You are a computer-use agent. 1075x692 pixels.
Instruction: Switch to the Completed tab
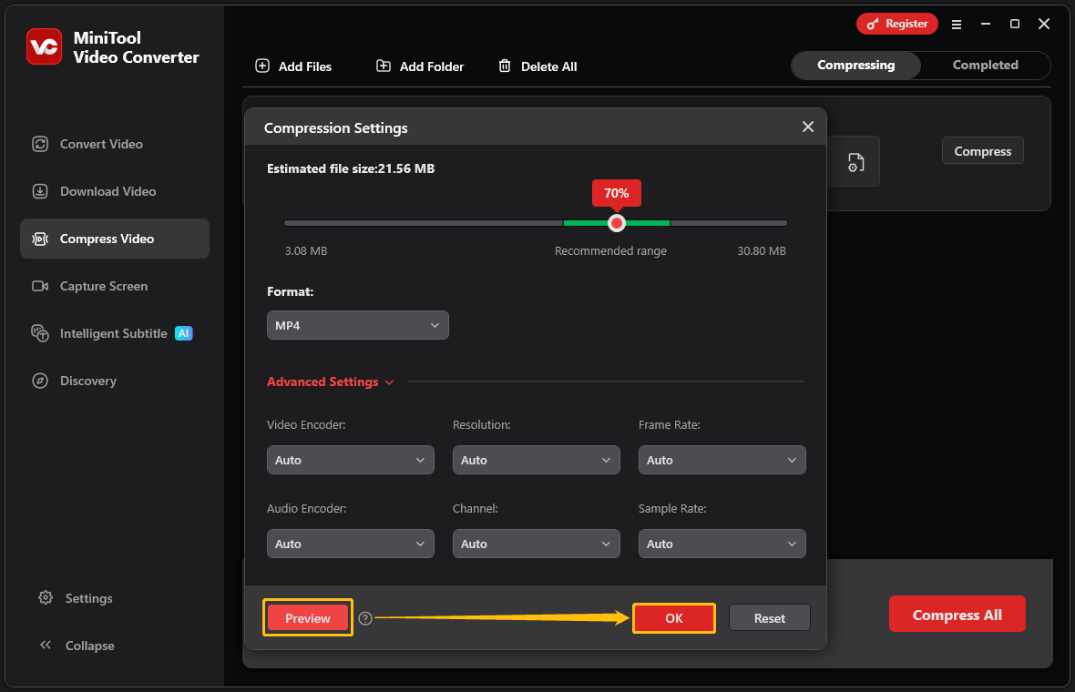tap(985, 65)
